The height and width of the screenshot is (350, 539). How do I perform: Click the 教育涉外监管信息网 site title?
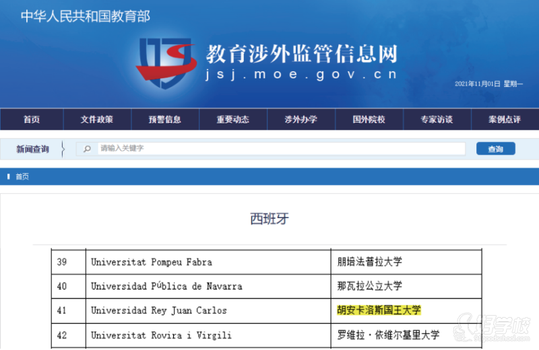coord(302,54)
